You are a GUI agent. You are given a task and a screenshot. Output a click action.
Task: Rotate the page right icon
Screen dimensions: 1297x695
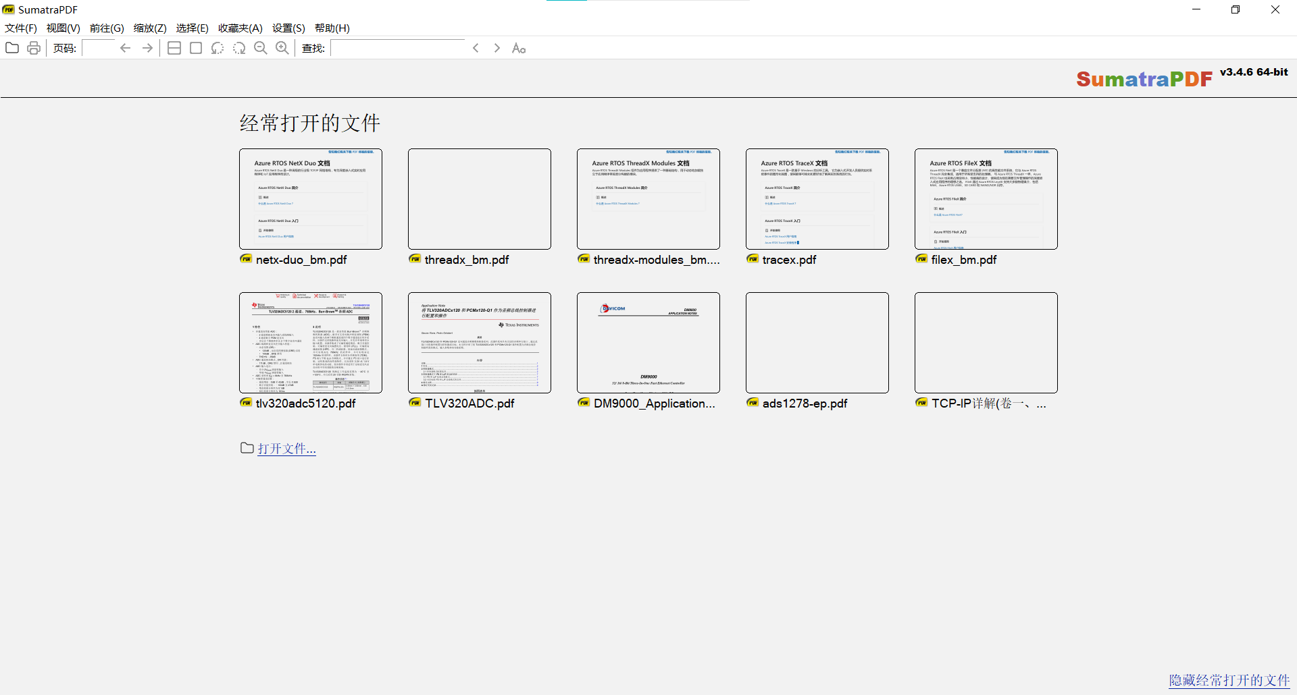point(239,48)
